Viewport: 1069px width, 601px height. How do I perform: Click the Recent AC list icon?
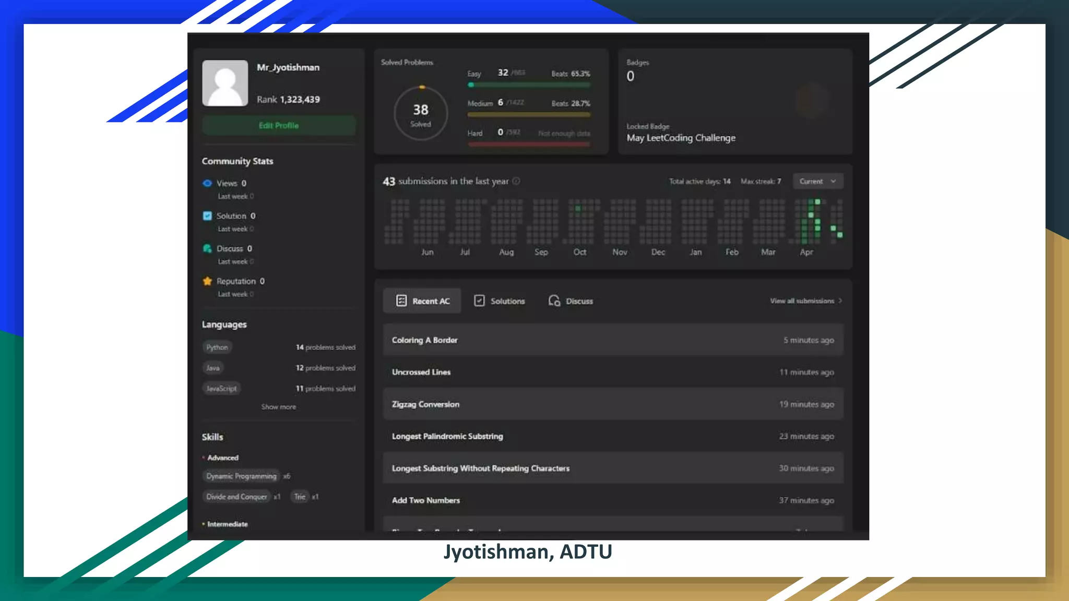pos(401,301)
